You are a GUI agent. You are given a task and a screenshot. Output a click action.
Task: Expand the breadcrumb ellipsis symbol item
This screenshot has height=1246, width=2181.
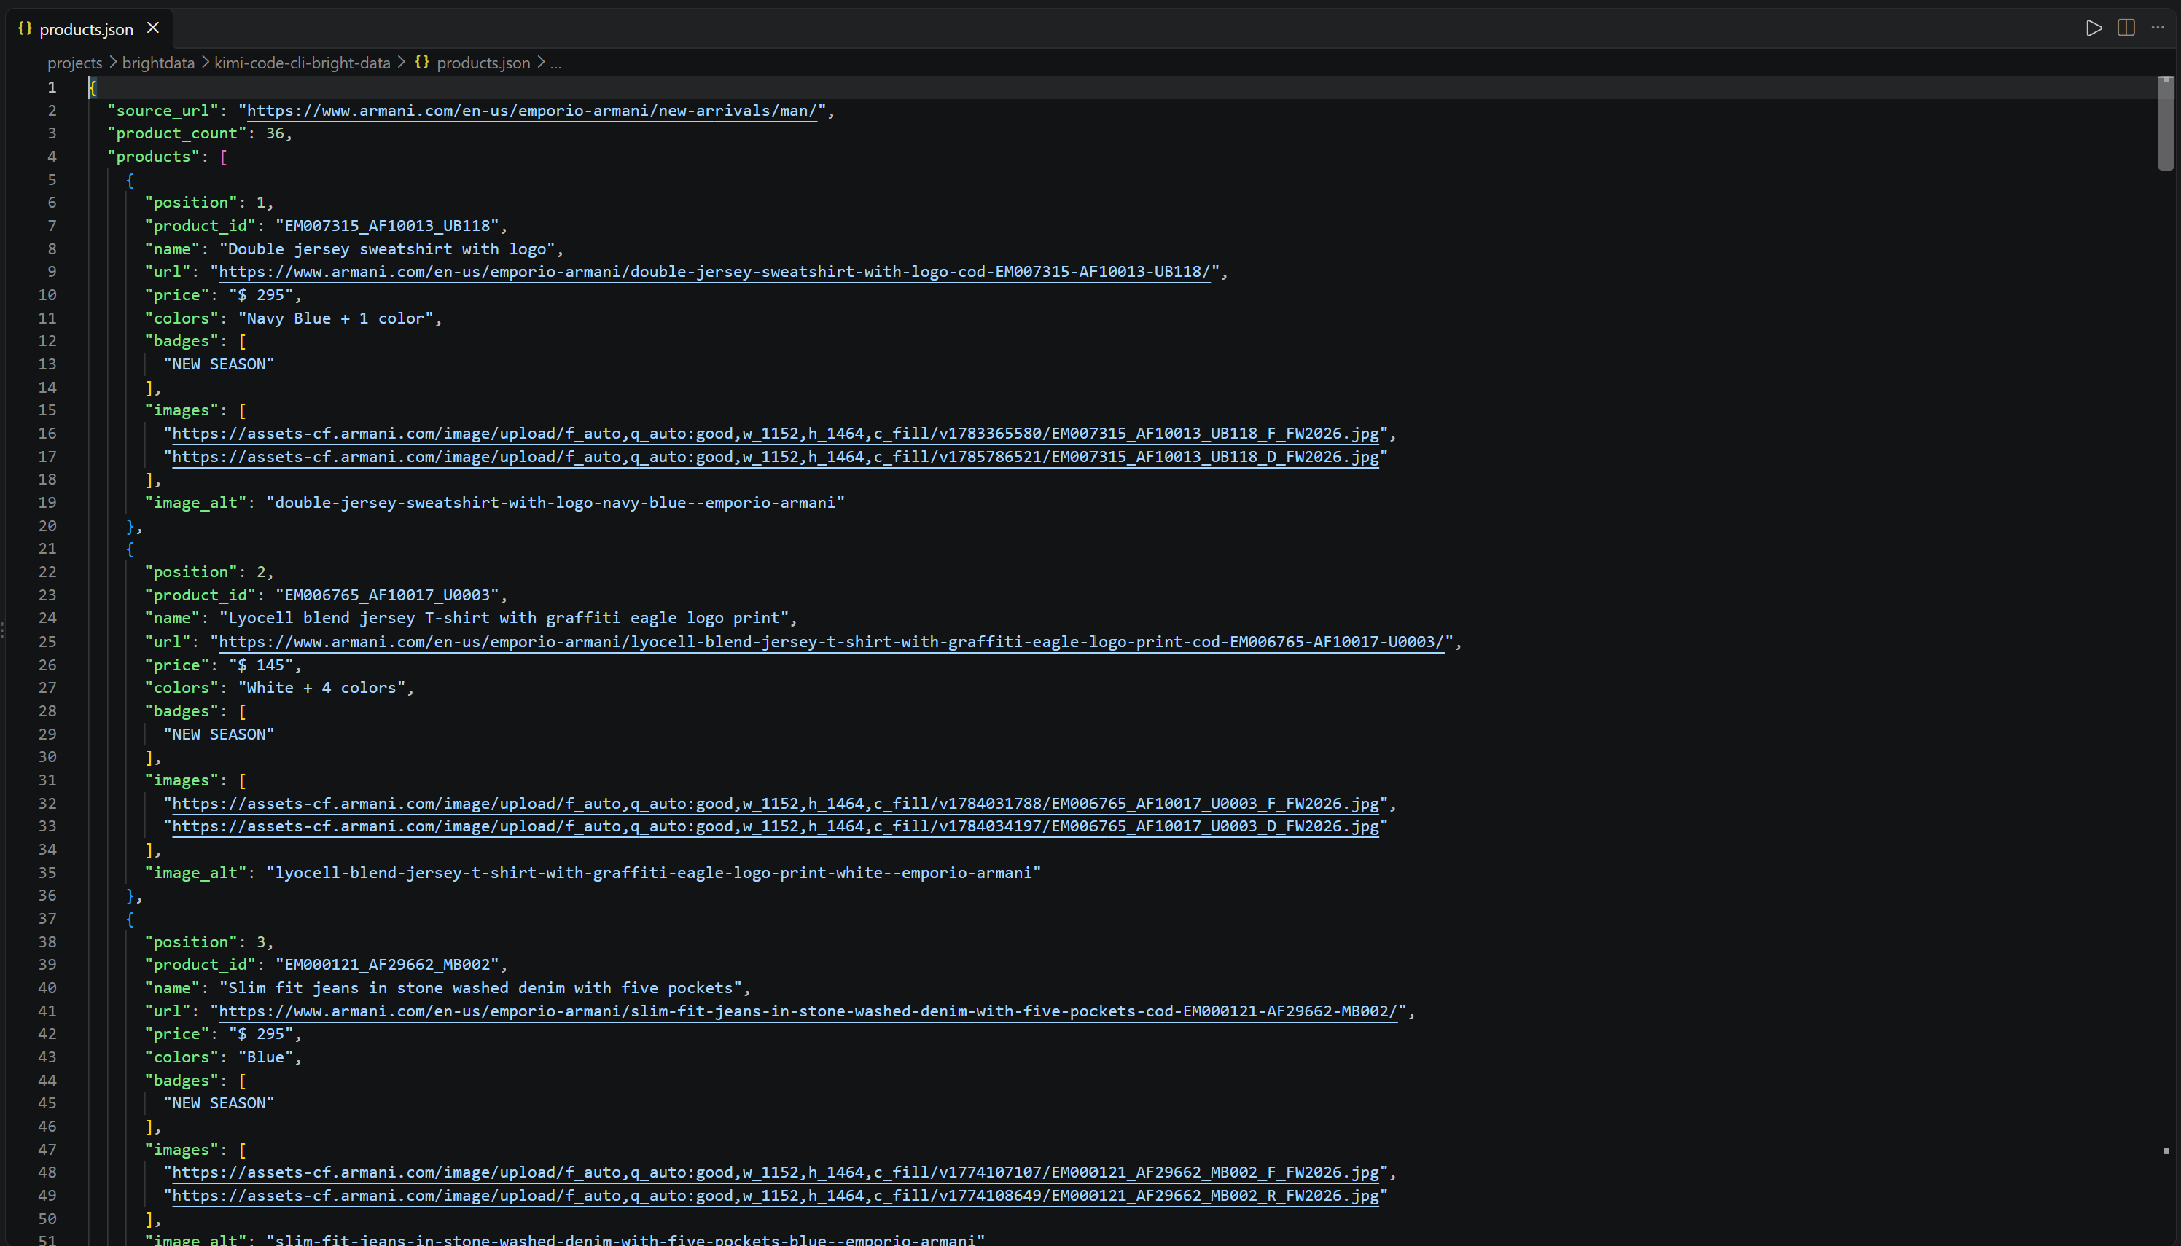click(x=555, y=63)
